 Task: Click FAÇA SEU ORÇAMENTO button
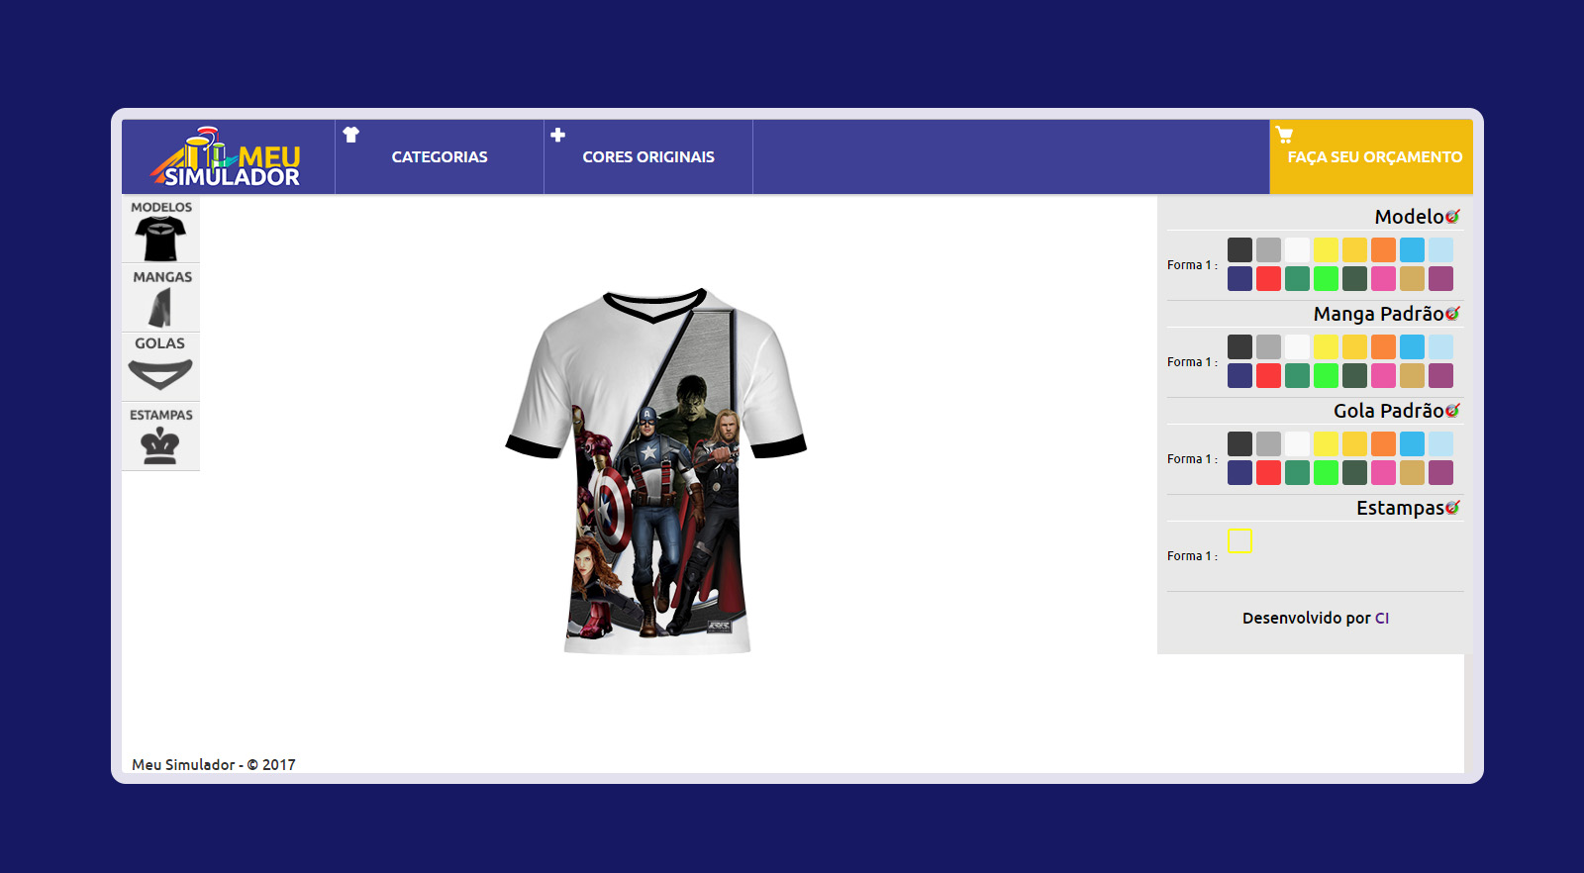point(1371,156)
